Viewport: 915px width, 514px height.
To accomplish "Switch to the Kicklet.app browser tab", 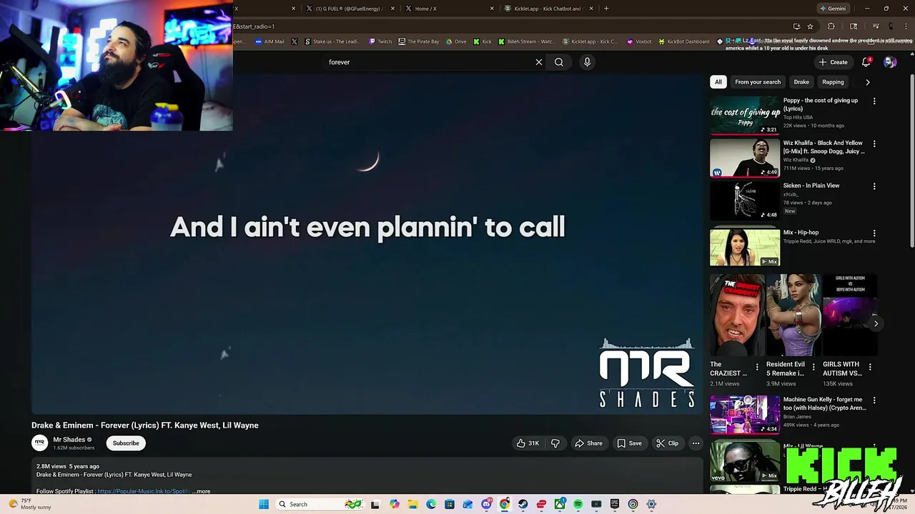I will [x=548, y=9].
